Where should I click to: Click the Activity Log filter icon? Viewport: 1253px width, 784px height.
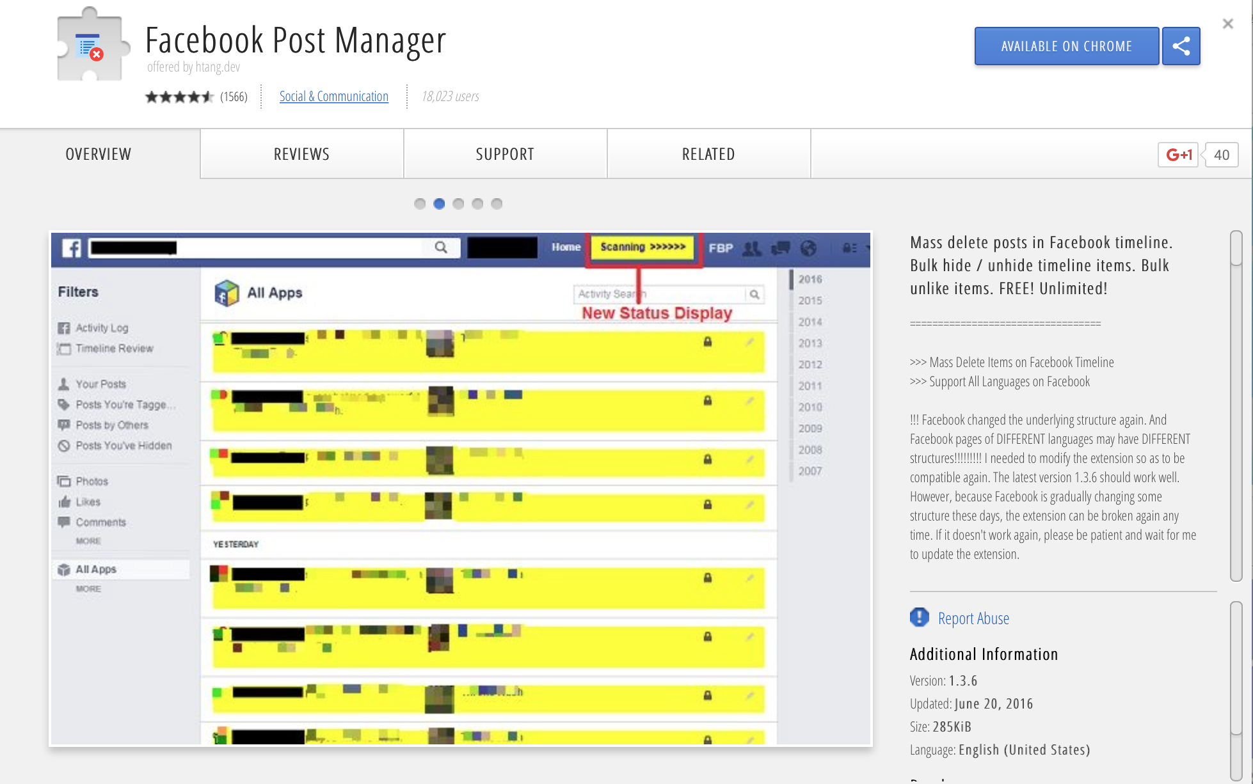pyautogui.click(x=66, y=327)
